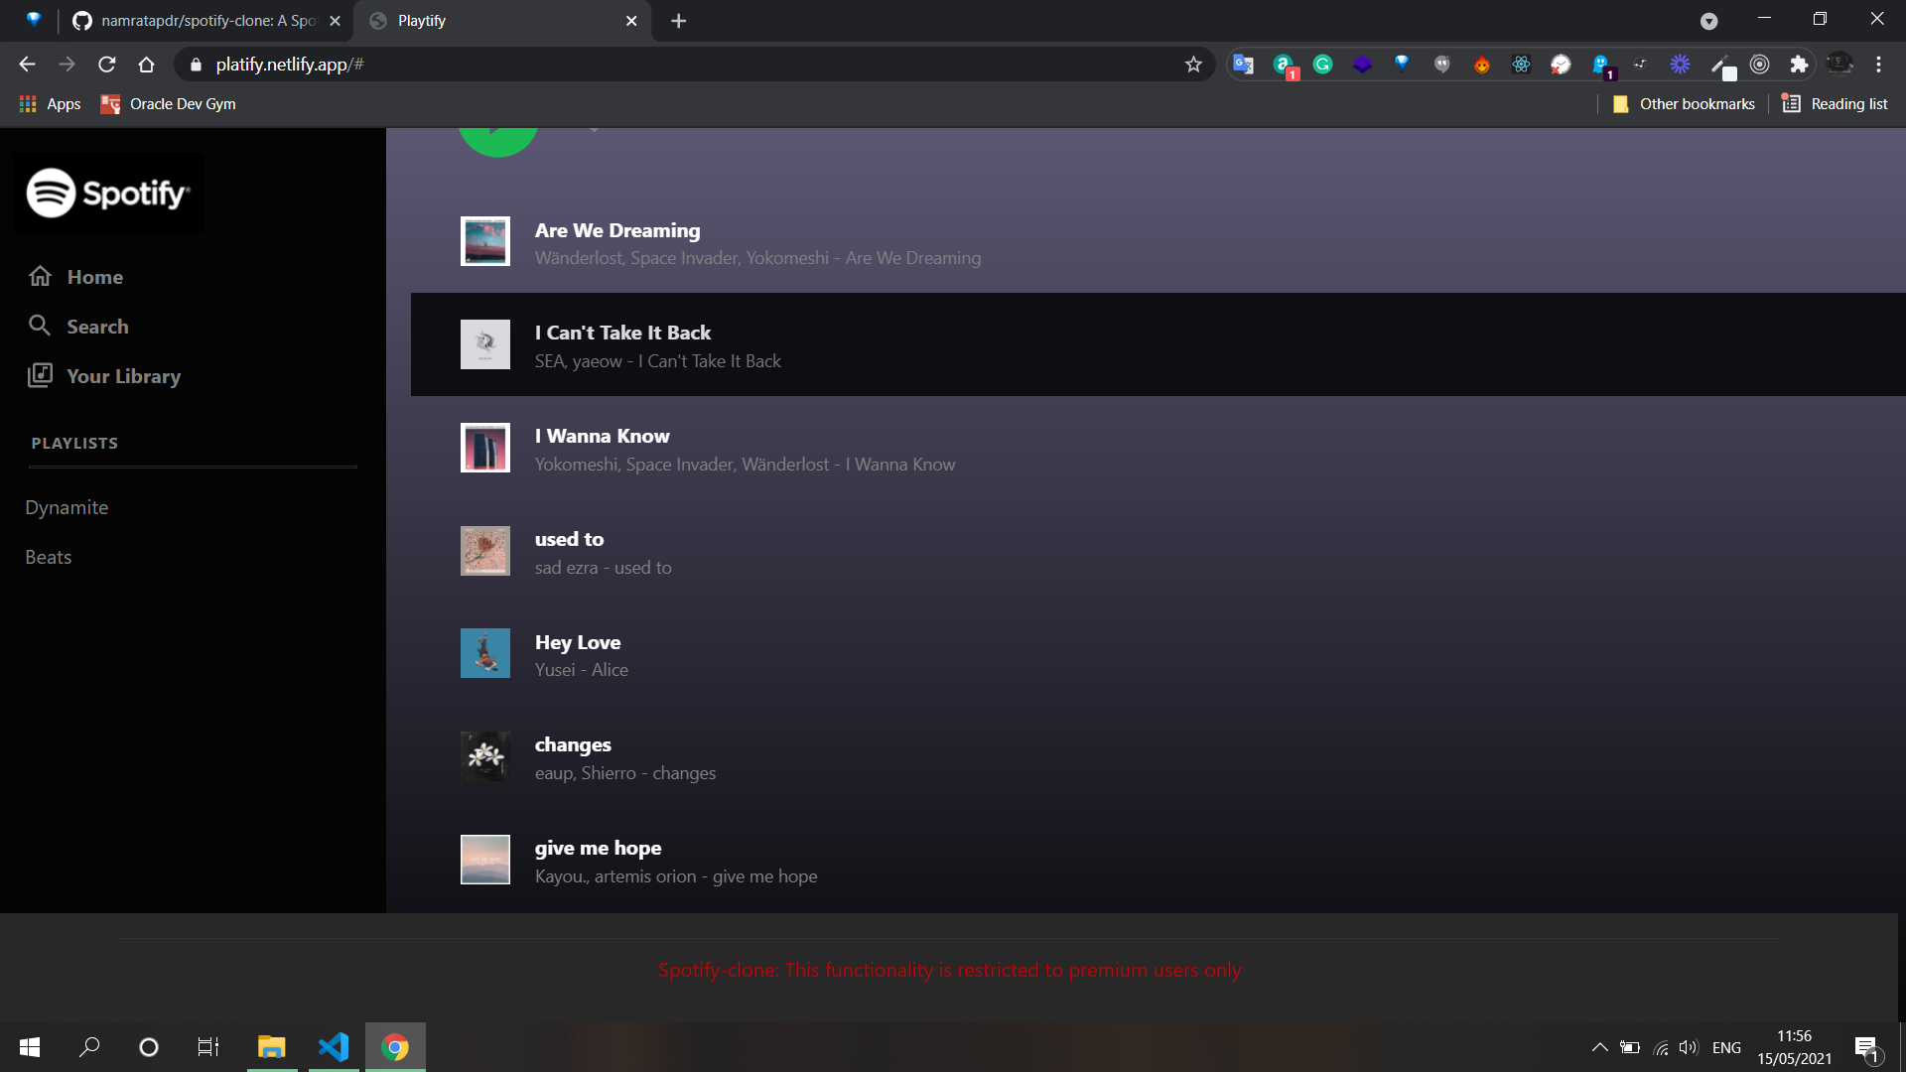Open the Other bookmarks folder
The image size is (1906, 1072).
pos(1684,104)
